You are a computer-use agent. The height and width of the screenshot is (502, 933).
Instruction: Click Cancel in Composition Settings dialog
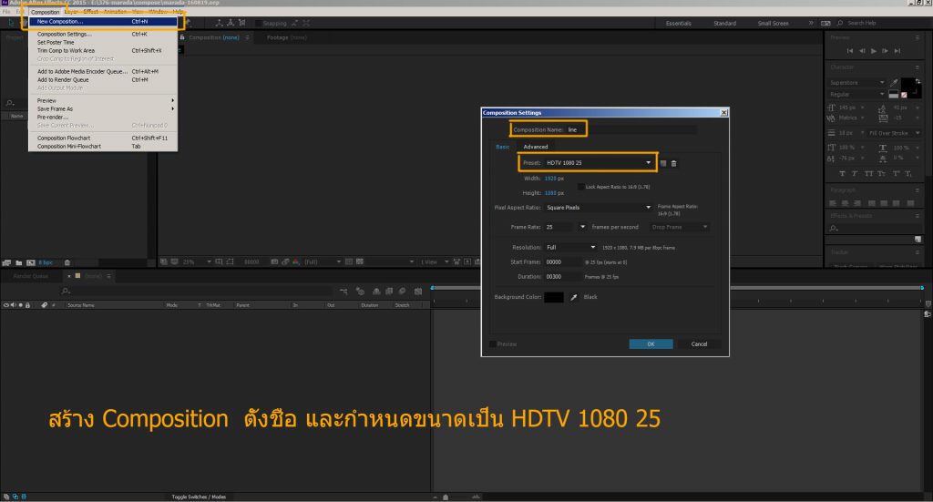coord(699,344)
